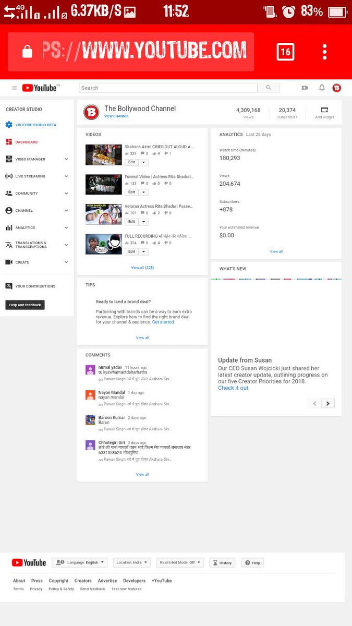Click Check it out link
Screen dimensions: 352x626
pyautogui.click(x=233, y=388)
